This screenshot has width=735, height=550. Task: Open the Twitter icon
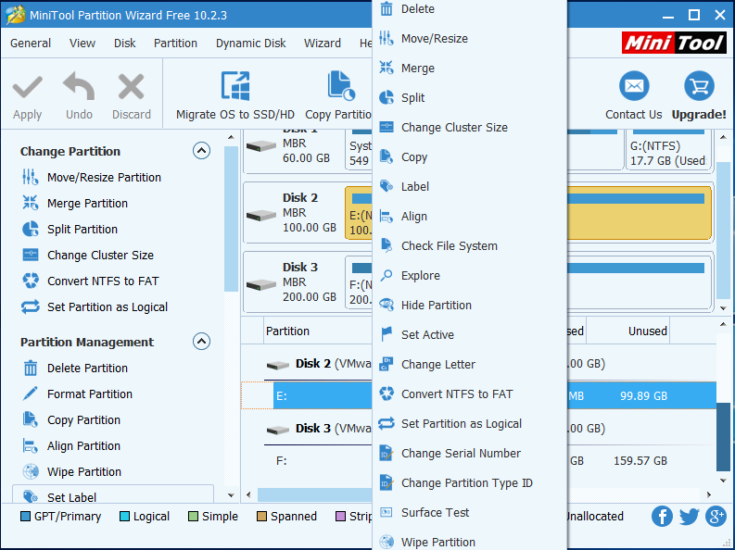click(689, 517)
